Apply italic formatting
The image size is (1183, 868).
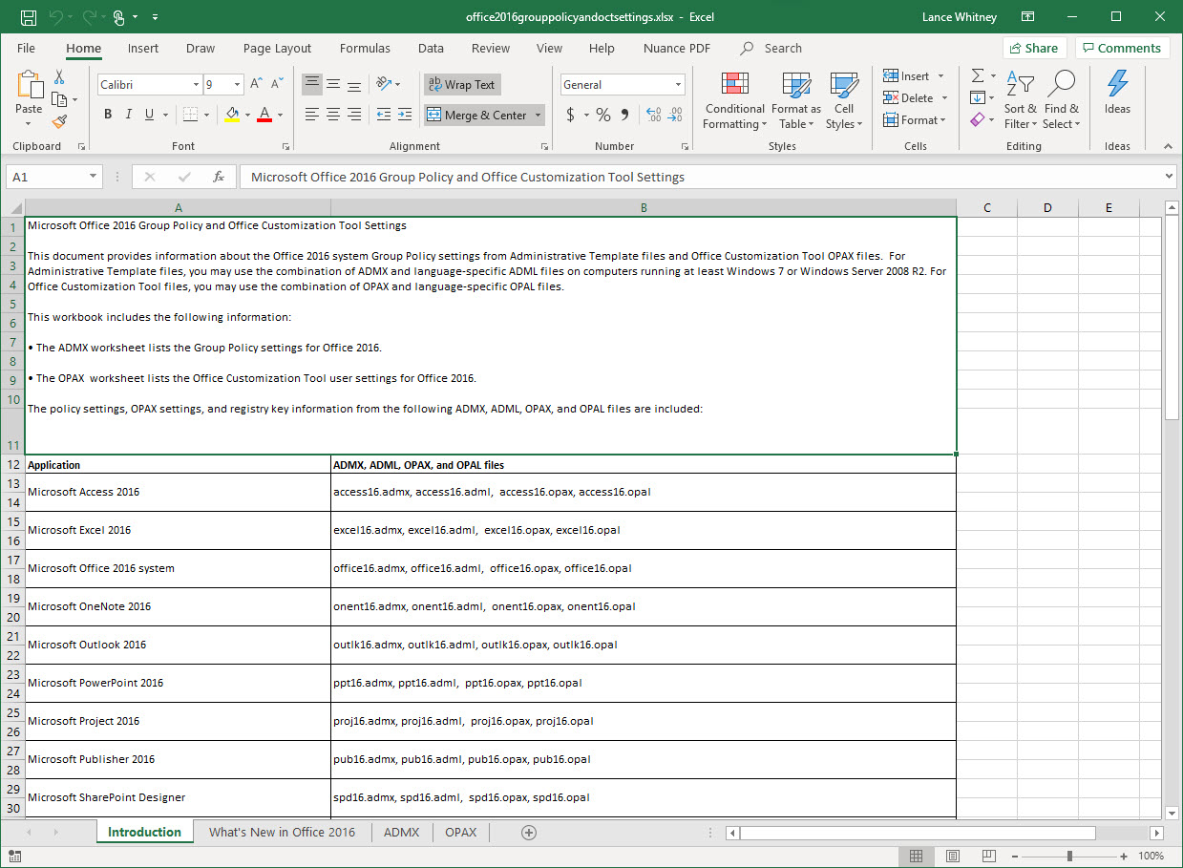[x=127, y=114]
